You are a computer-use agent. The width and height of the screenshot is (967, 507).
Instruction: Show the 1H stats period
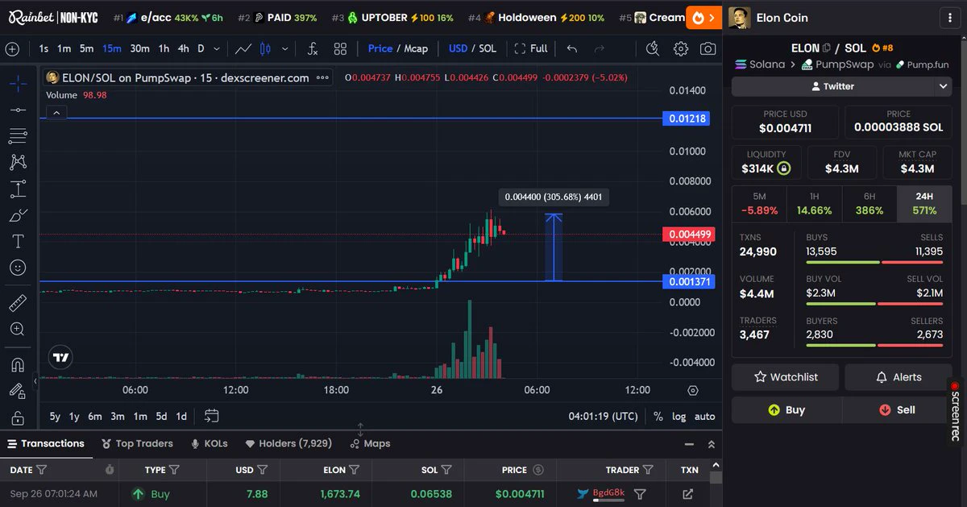coord(814,204)
